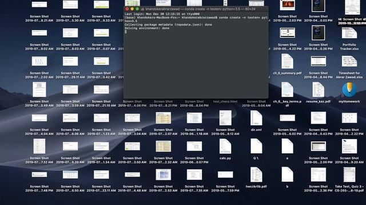Select the blank file named a
The height and width of the screenshot is (205, 366).
(287, 146)
